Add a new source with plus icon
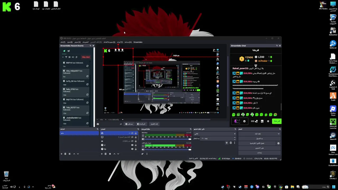The image size is (338, 190). [x=102, y=154]
